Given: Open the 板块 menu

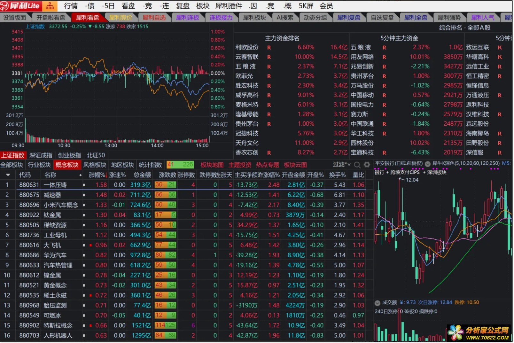Looking at the screenshot, I should click(x=203, y=6).
